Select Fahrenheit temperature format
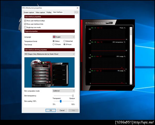The height and width of the screenshot is (125, 155). click(x=64, y=41)
